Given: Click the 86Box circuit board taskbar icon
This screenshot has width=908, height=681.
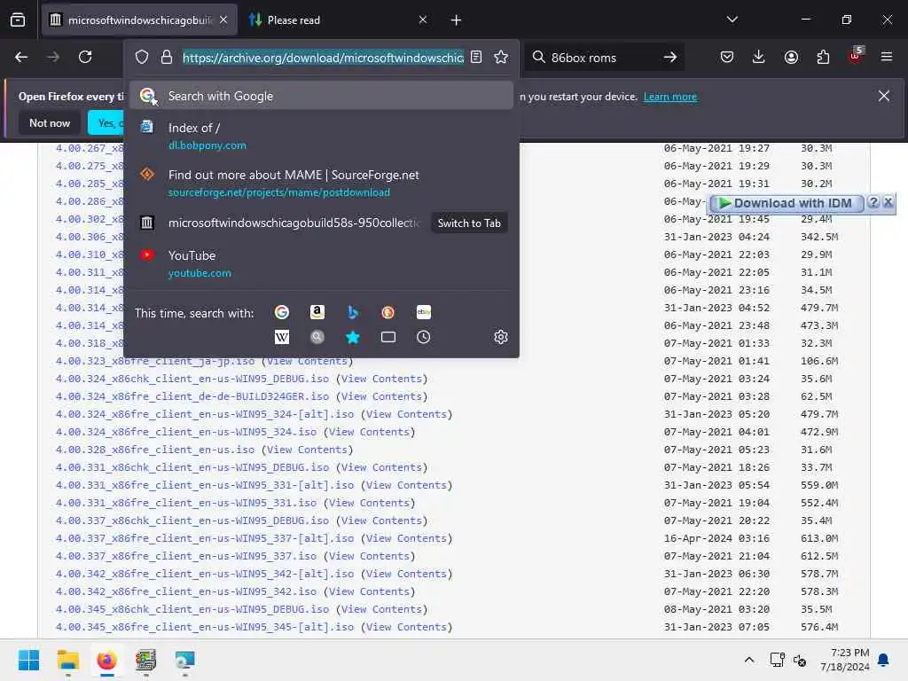Looking at the screenshot, I should [x=145, y=660].
